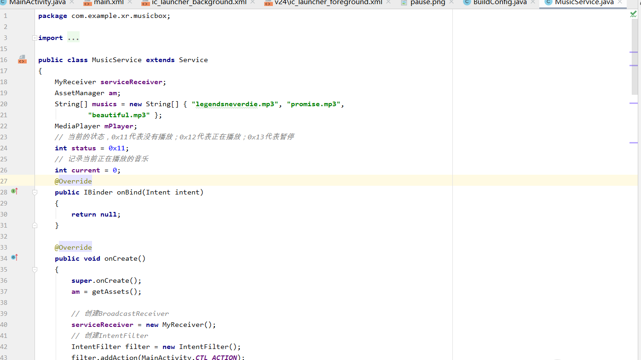
Task: Close the MainActivity.java tab
Action: (72, 2)
